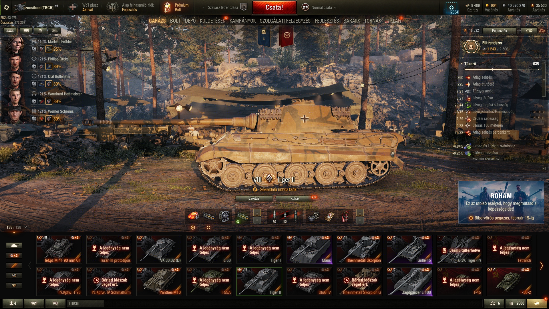Select the Maus tank thumbnail
549x309 pixels.
(x=309, y=249)
